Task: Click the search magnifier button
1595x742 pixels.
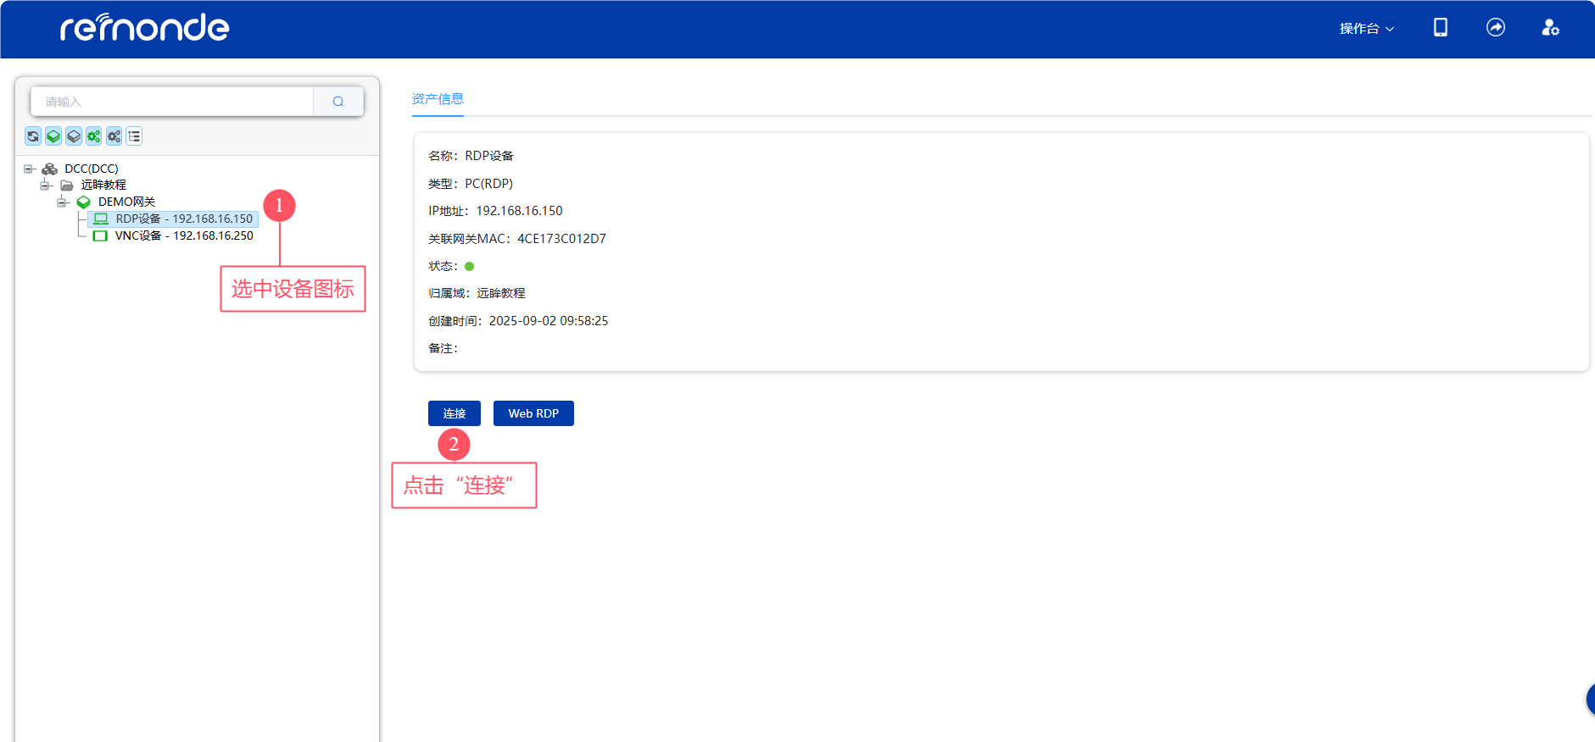Action: click(x=338, y=102)
